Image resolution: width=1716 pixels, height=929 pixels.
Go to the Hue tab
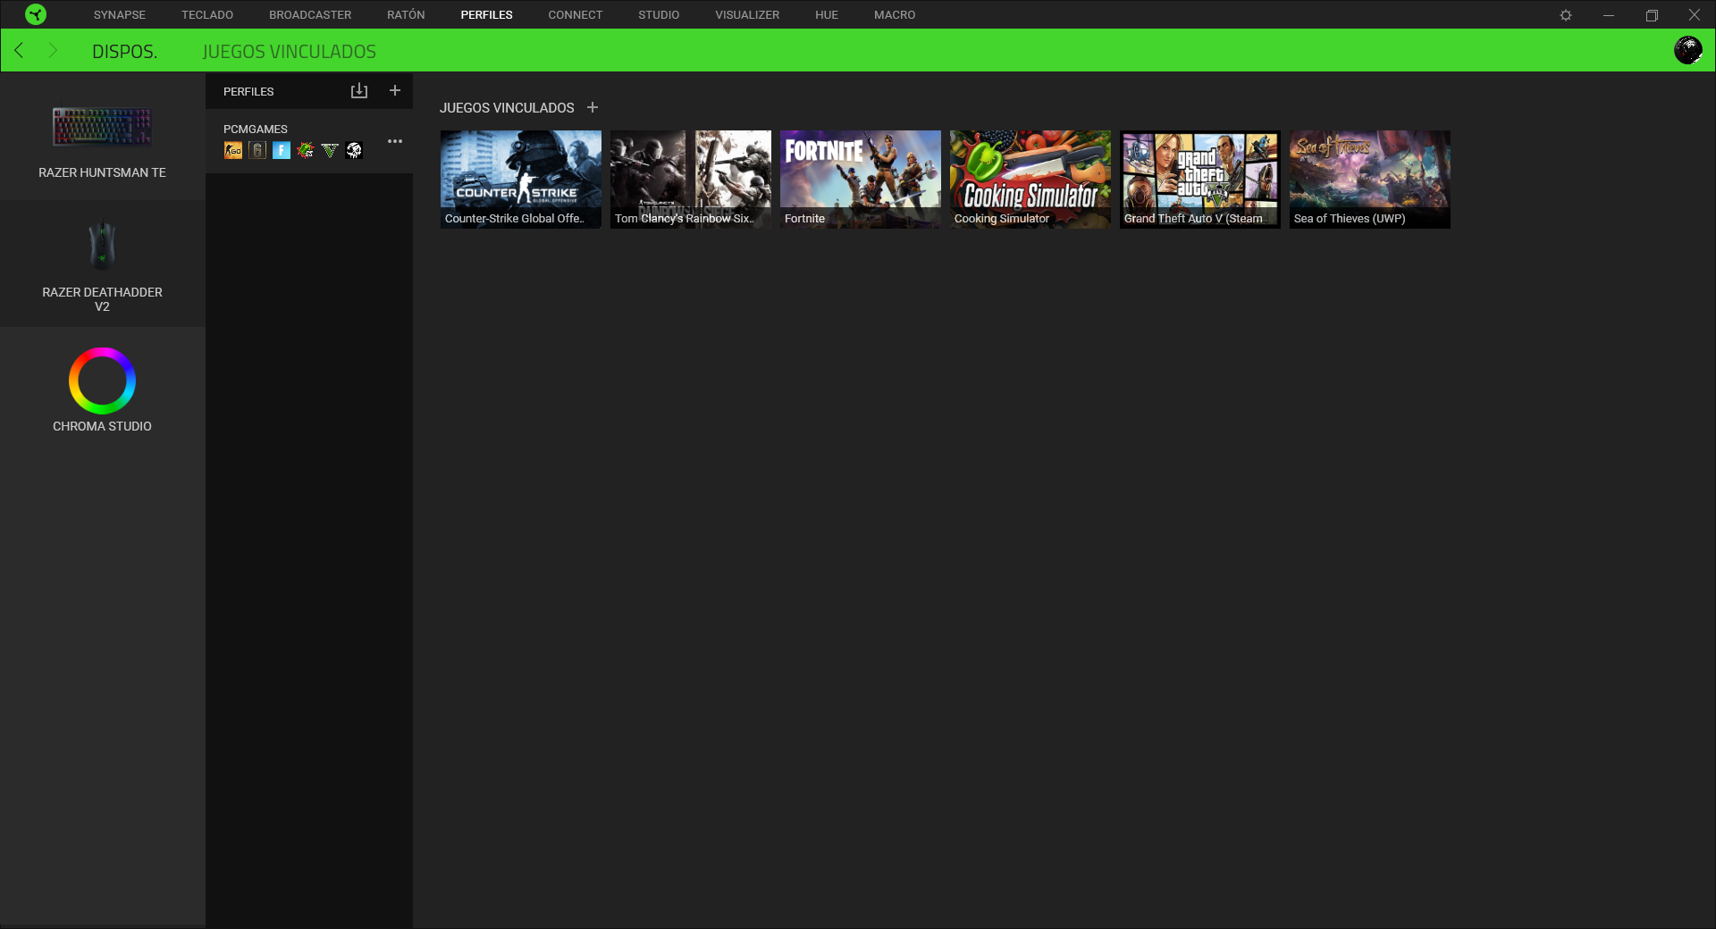pyautogui.click(x=827, y=15)
